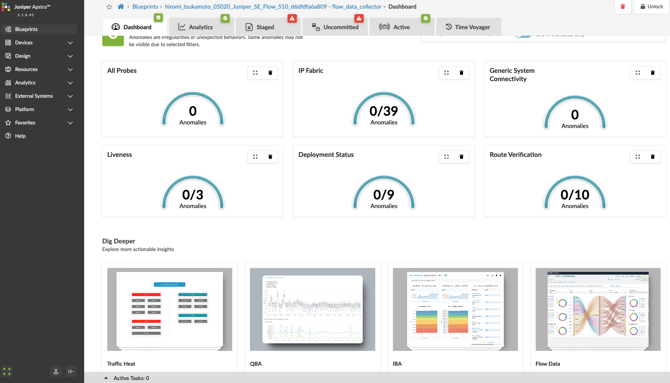Expand the Route Verification widget to fullscreen

[637, 157]
